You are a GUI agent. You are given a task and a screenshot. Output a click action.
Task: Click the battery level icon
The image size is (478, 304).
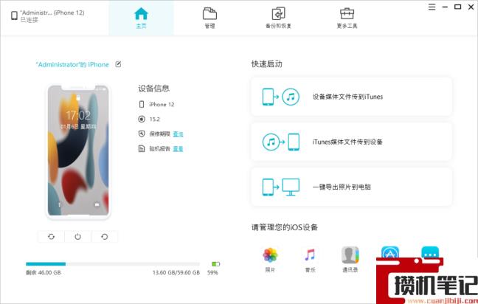(215, 264)
